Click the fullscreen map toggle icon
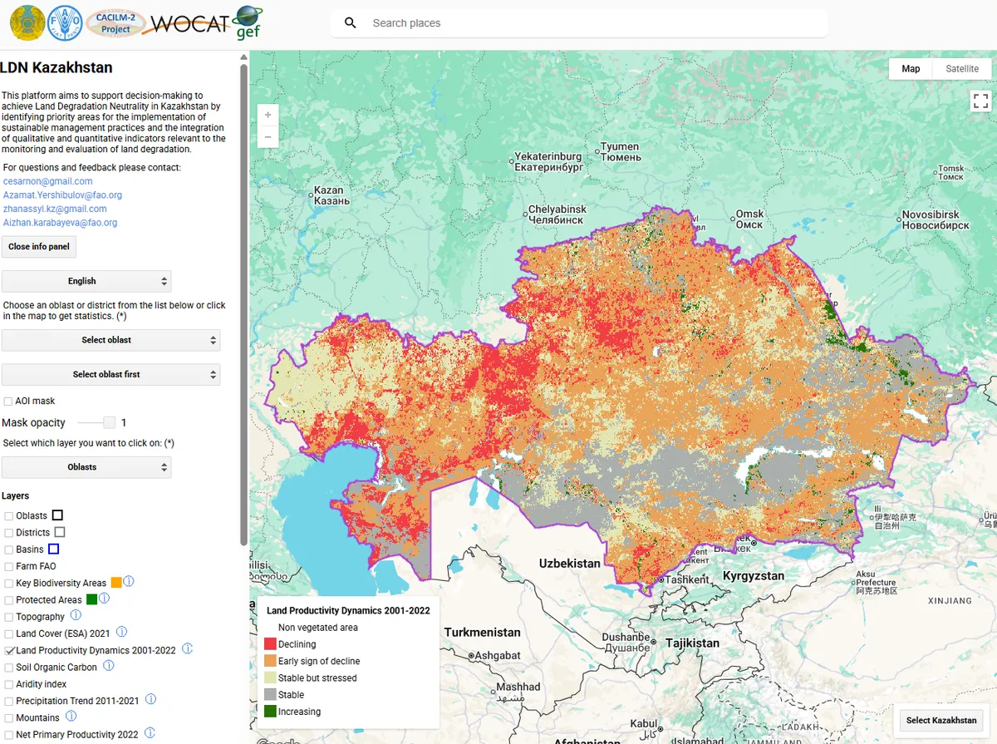This screenshot has height=744, width=997. pyautogui.click(x=980, y=101)
